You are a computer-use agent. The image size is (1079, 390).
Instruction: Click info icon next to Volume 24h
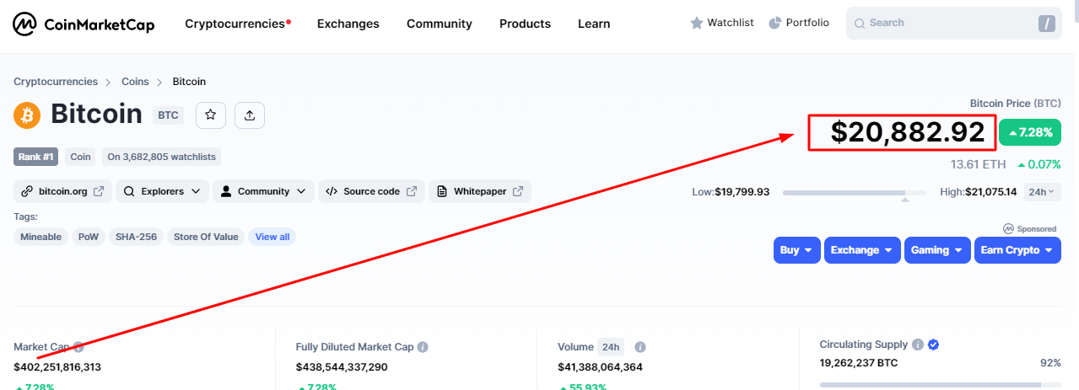click(640, 347)
